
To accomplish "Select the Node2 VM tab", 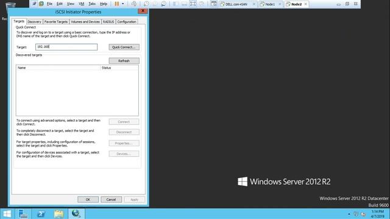I will click(297, 4).
